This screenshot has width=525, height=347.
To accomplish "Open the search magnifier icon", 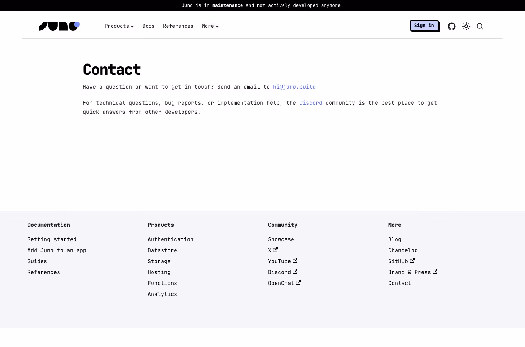I will pos(480,26).
